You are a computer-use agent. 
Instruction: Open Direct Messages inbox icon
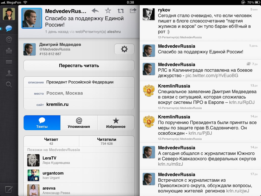click(9, 51)
